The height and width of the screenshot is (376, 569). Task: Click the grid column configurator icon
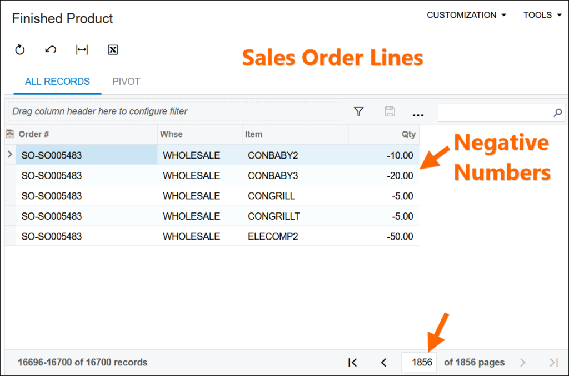pyautogui.click(x=10, y=134)
